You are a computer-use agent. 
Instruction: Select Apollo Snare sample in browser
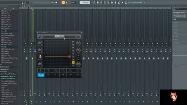click(x=6, y=33)
